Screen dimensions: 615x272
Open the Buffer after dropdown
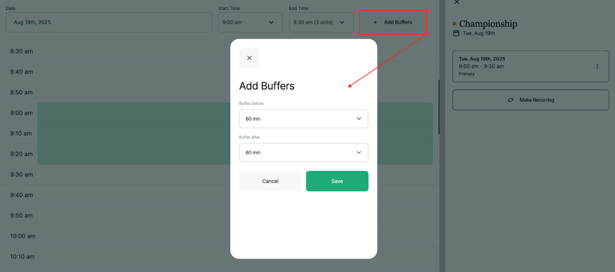(x=303, y=153)
